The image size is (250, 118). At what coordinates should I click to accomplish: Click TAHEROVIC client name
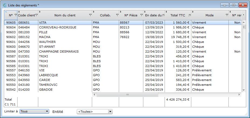48,85
